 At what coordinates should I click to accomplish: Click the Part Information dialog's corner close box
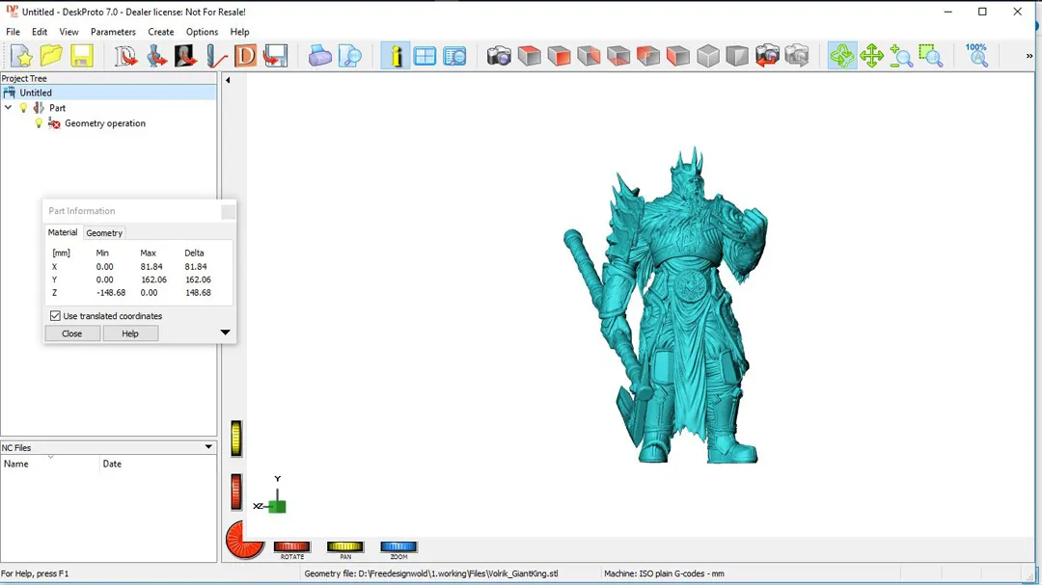tap(228, 211)
